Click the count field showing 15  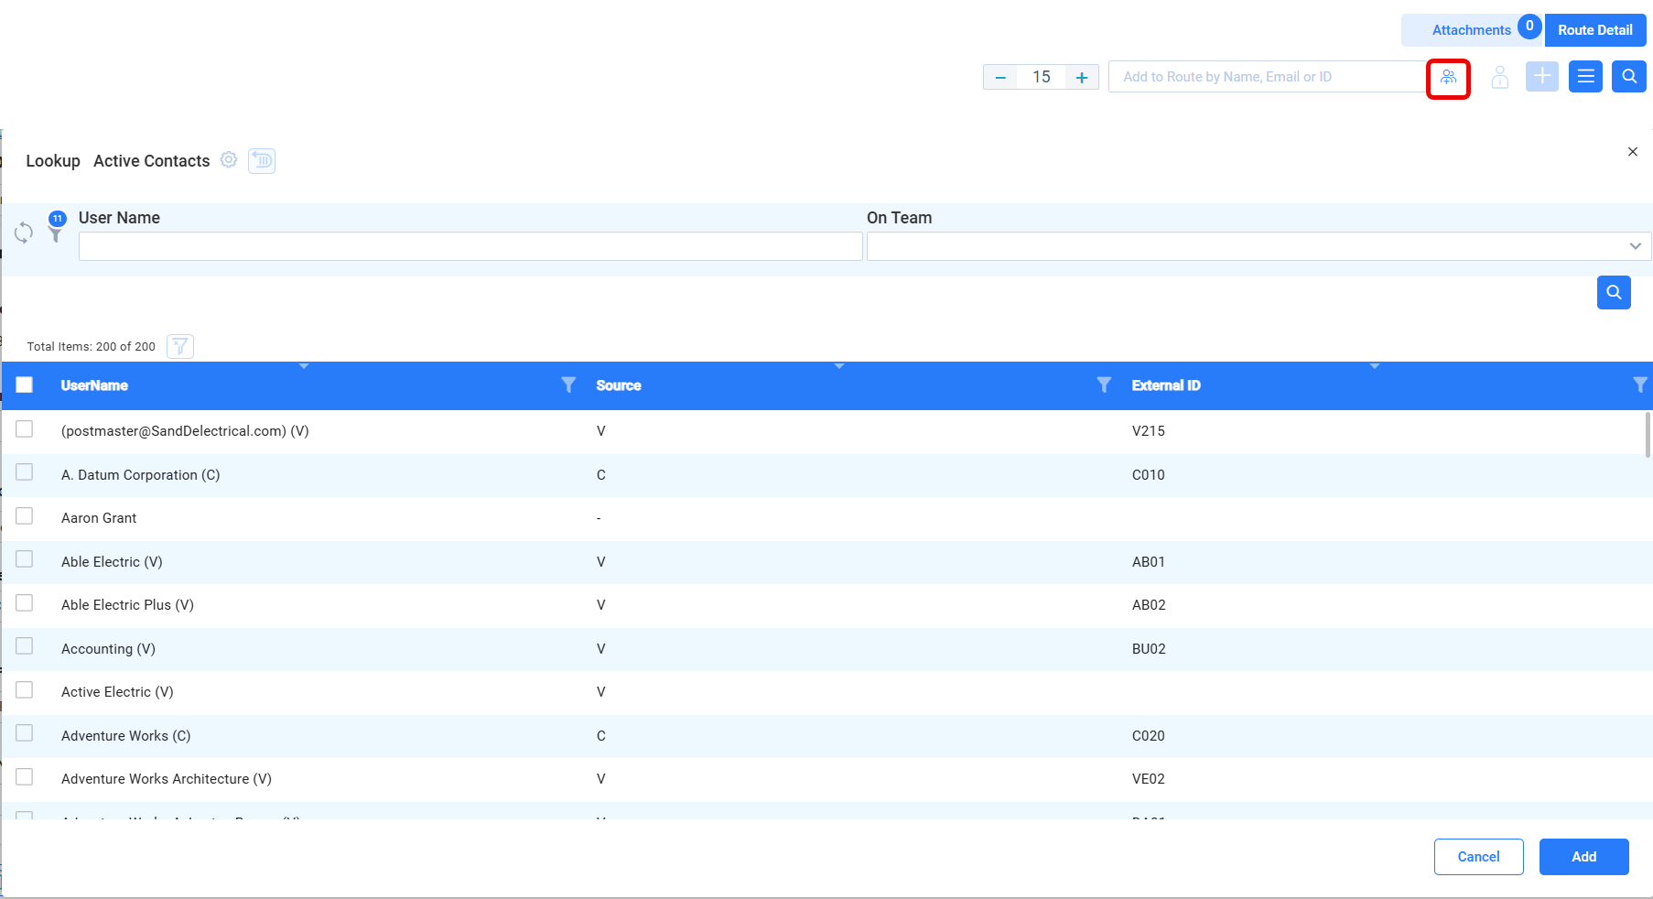(x=1042, y=77)
